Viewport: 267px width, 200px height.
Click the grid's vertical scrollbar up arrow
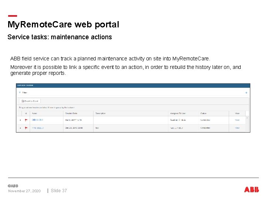(x=247, y=118)
